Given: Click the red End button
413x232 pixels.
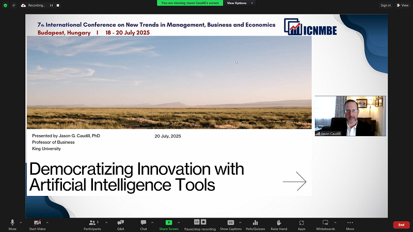Looking at the screenshot, I should [x=401, y=225].
